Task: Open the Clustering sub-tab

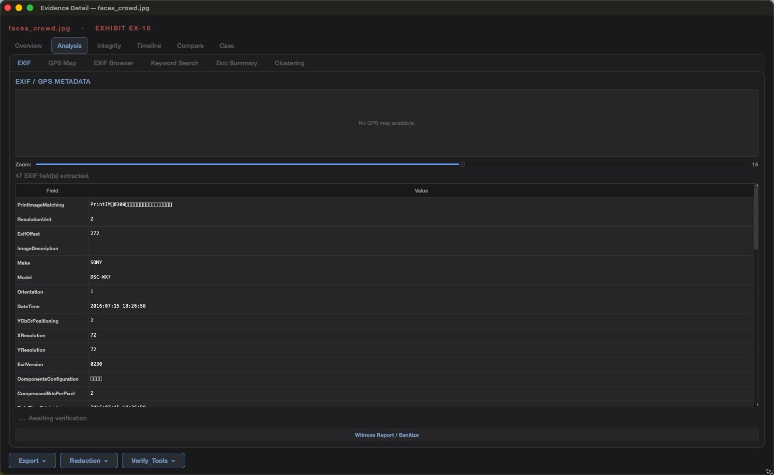Action: [x=289, y=63]
